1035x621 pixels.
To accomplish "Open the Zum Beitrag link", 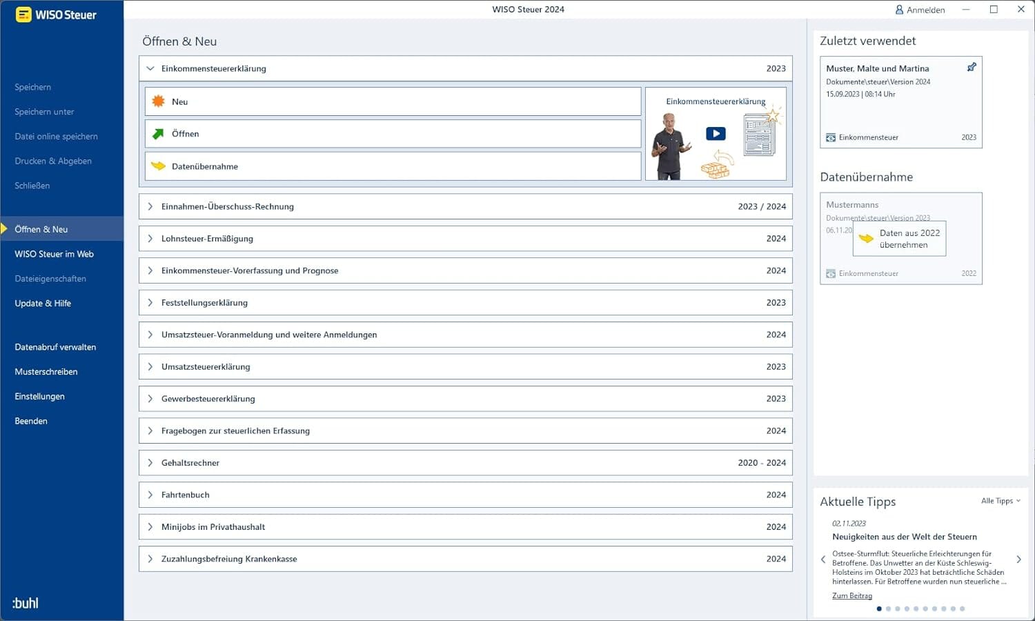I will click(x=852, y=595).
